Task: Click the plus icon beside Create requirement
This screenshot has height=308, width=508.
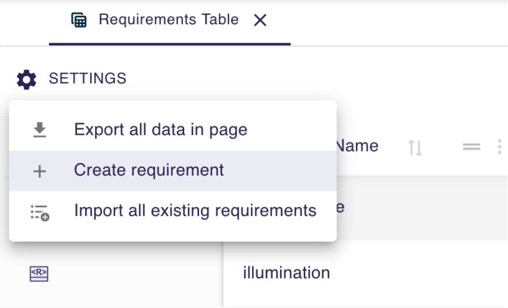Action: tap(39, 171)
